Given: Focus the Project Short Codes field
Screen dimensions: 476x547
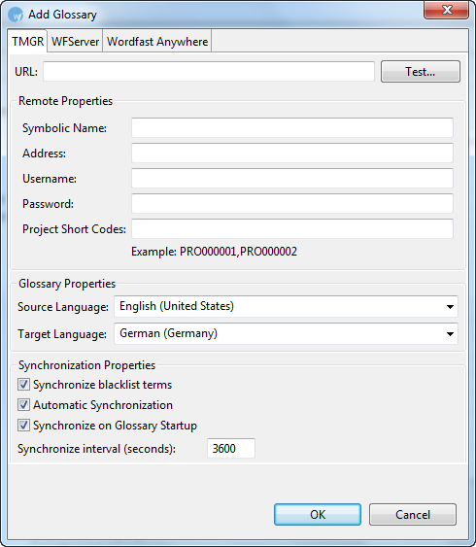Looking at the screenshot, I should pyautogui.click(x=292, y=229).
